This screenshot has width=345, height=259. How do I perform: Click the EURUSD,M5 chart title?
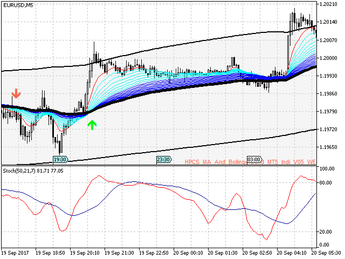[18, 5]
